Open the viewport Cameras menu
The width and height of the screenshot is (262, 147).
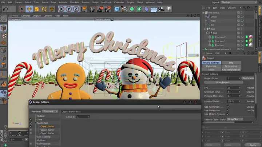pos(25,16)
